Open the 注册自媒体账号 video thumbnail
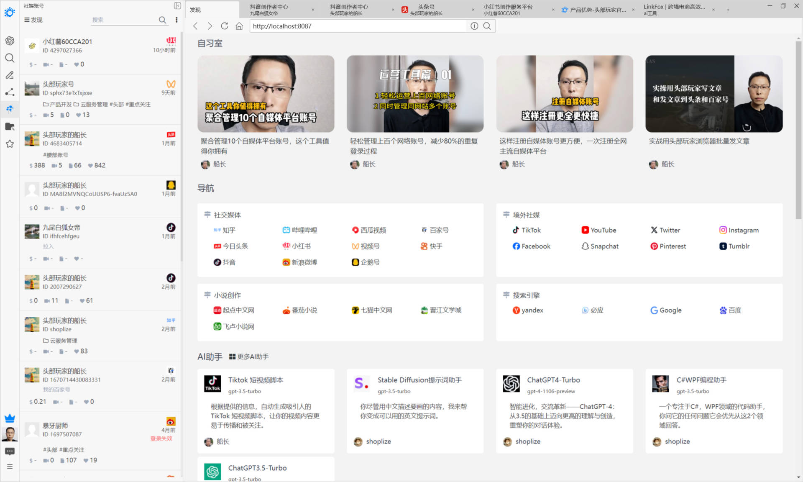Screen dimensions: 803x482 coord(565,94)
